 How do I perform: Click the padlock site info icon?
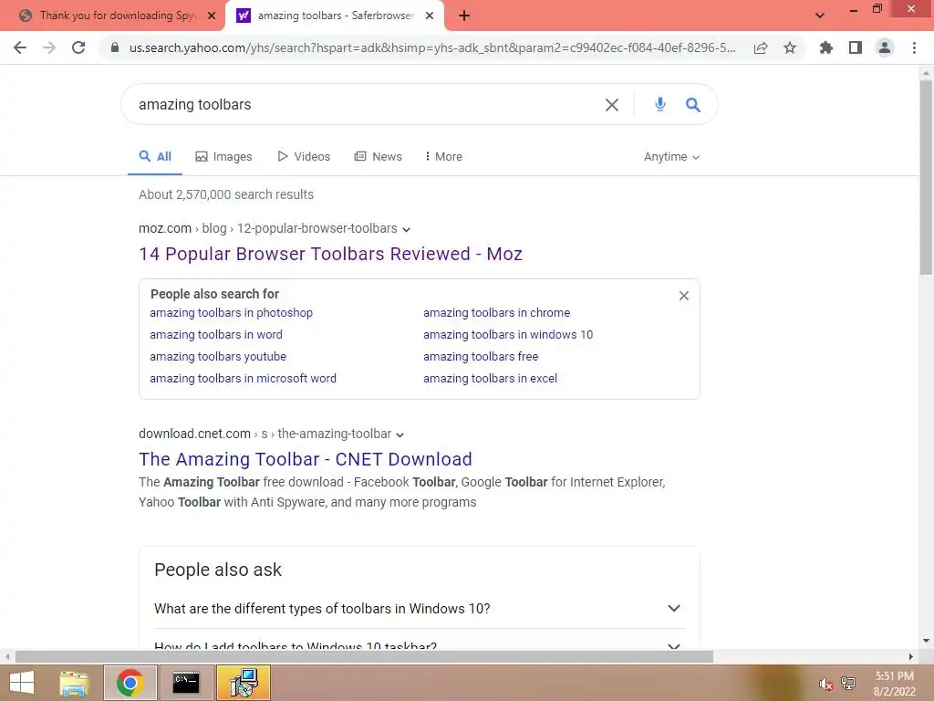tap(115, 47)
